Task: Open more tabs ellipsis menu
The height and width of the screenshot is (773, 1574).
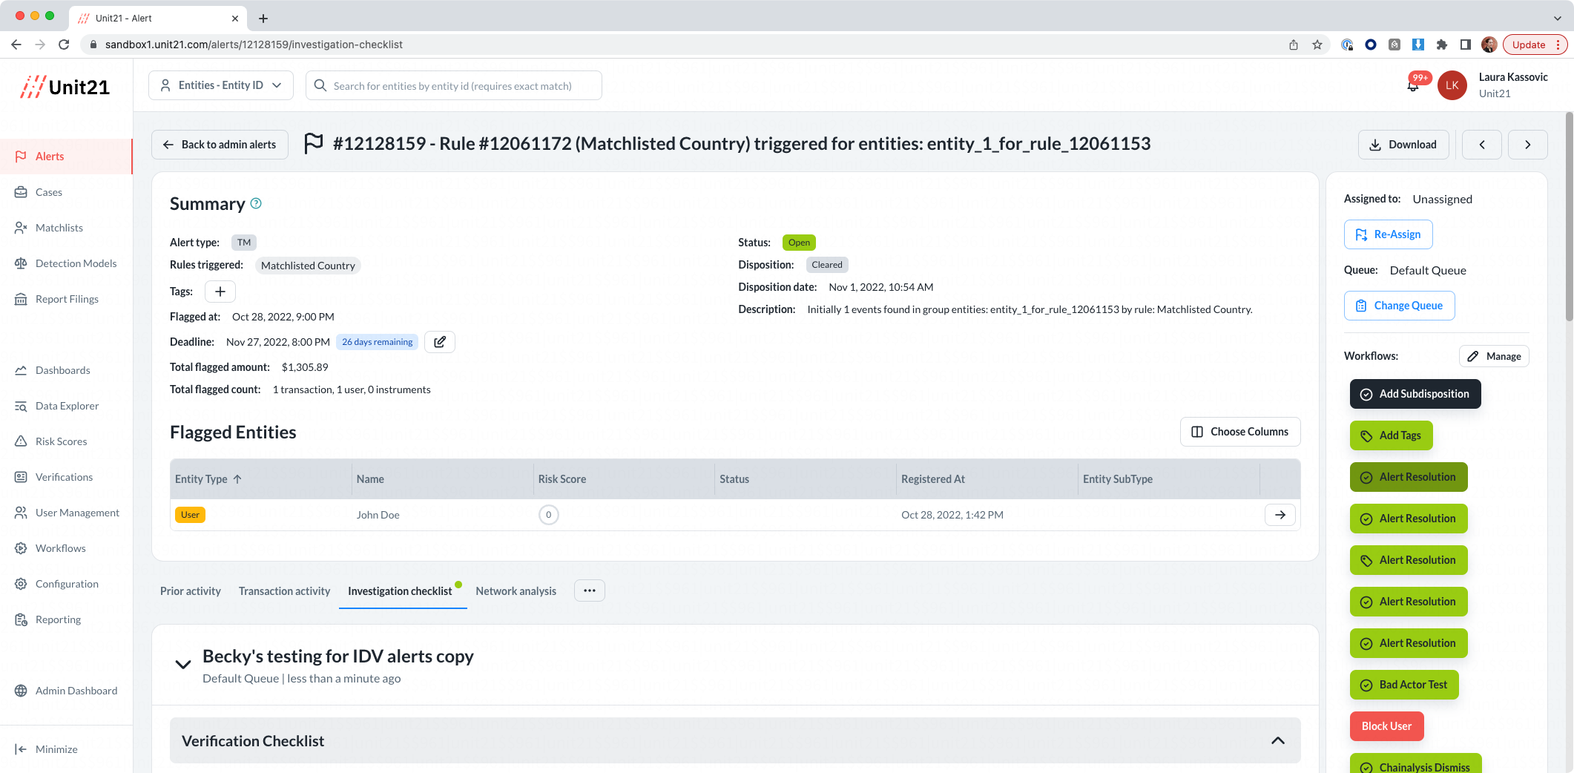Action: pos(590,591)
